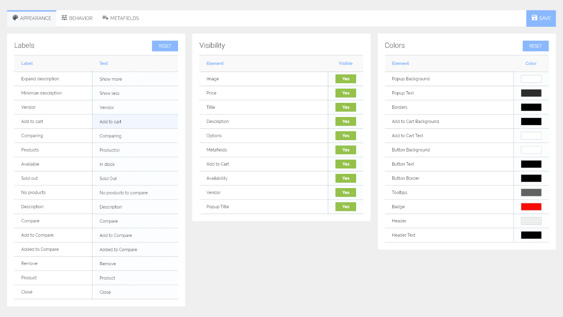This screenshot has width=563, height=317.
Task: Toggle Vendor visibility Yes button
Action: [346, 192]
